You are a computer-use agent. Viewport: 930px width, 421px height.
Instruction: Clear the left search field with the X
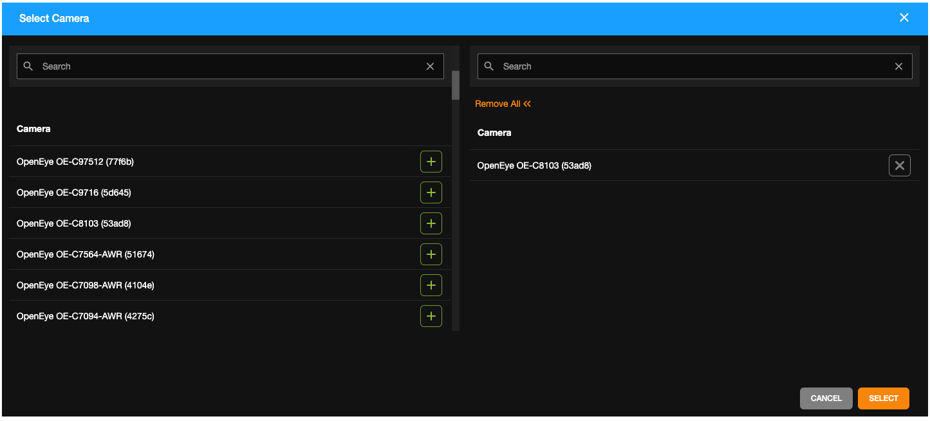pyautogui.click(x=430, y=66)
